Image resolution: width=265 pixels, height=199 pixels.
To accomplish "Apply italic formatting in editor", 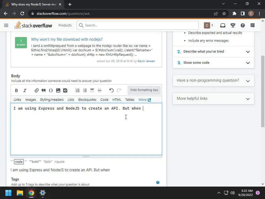I will pos(25,90).
